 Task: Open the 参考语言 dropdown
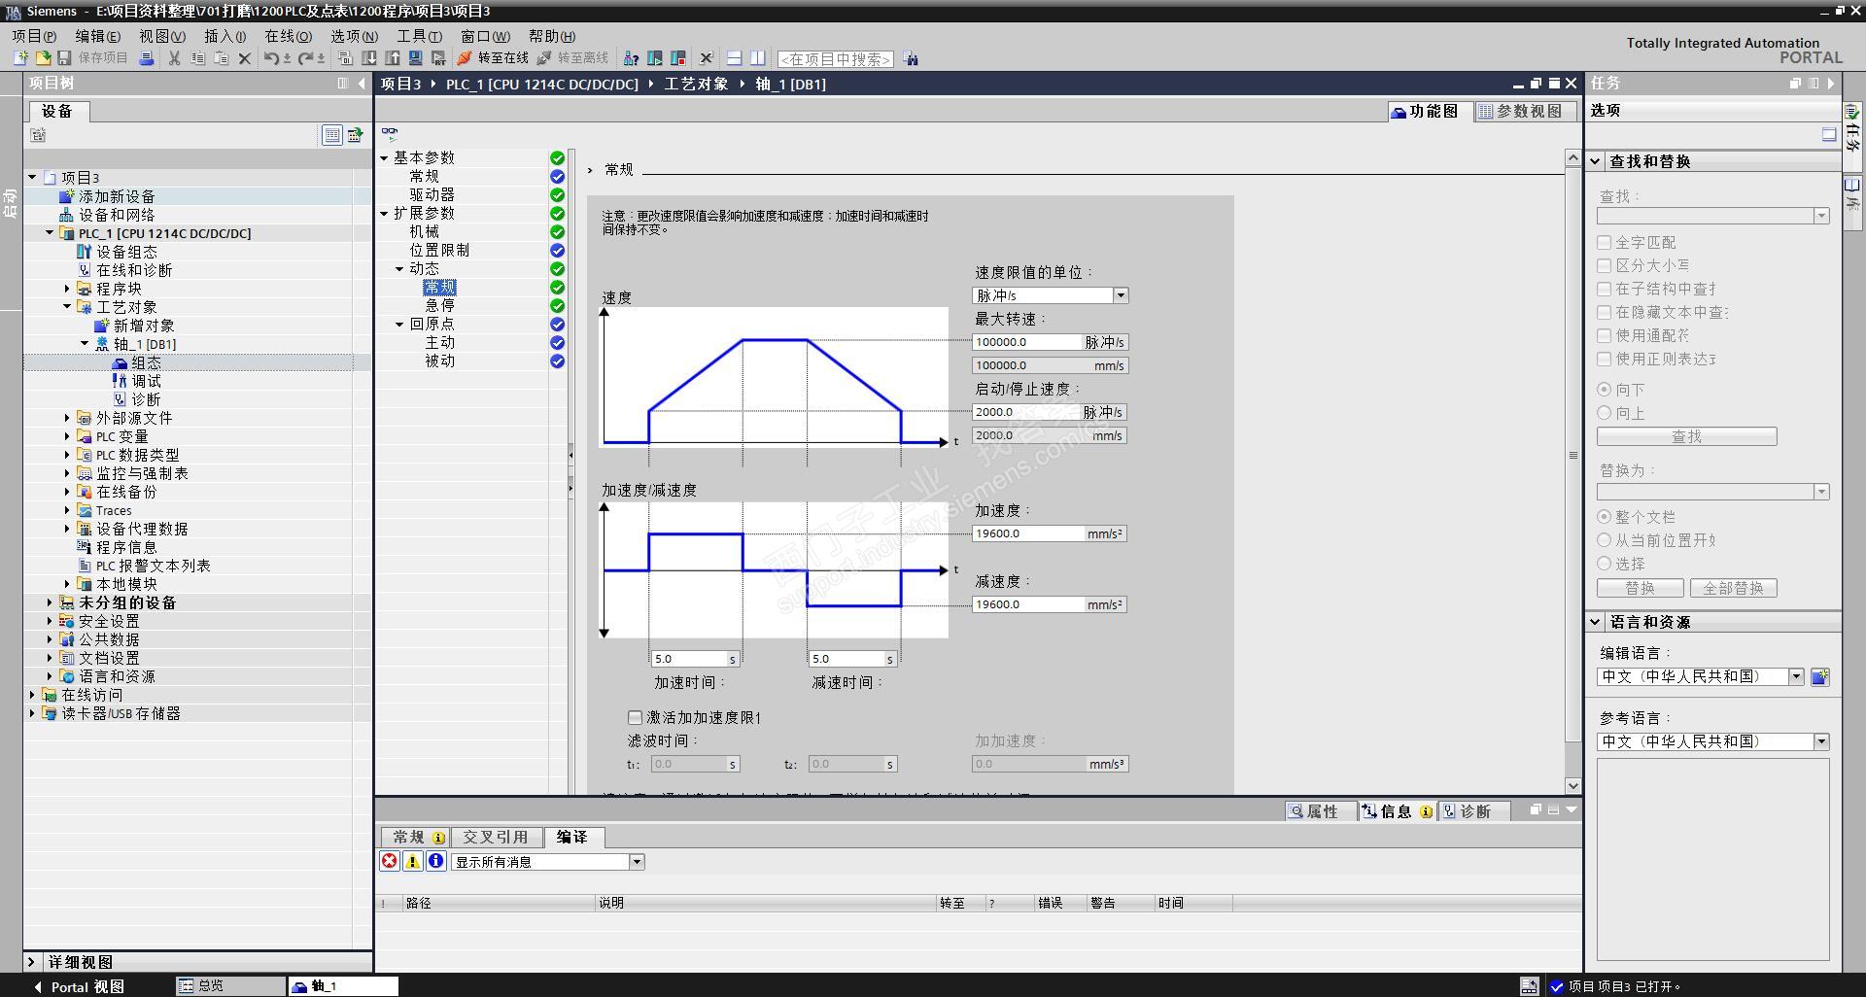tap(1821, 741)
